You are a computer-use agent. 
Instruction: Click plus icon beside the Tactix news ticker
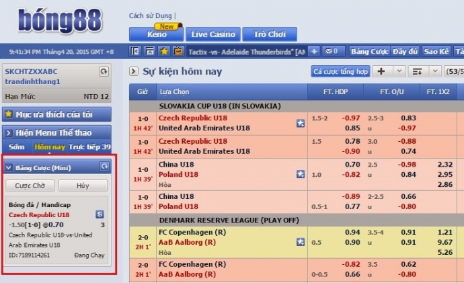(316, 51)
